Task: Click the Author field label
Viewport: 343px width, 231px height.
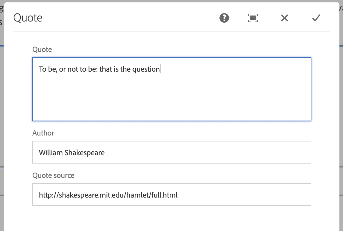Action: pyautogui.click(x=43, y=133)
